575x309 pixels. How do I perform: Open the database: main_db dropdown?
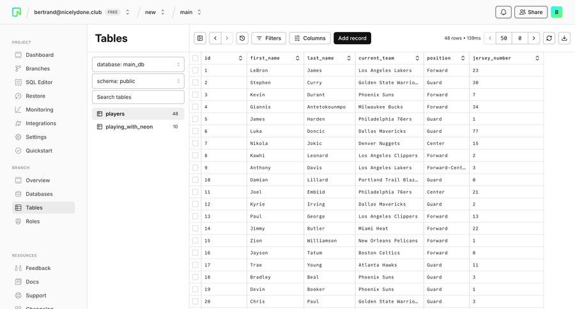point(138,64)
